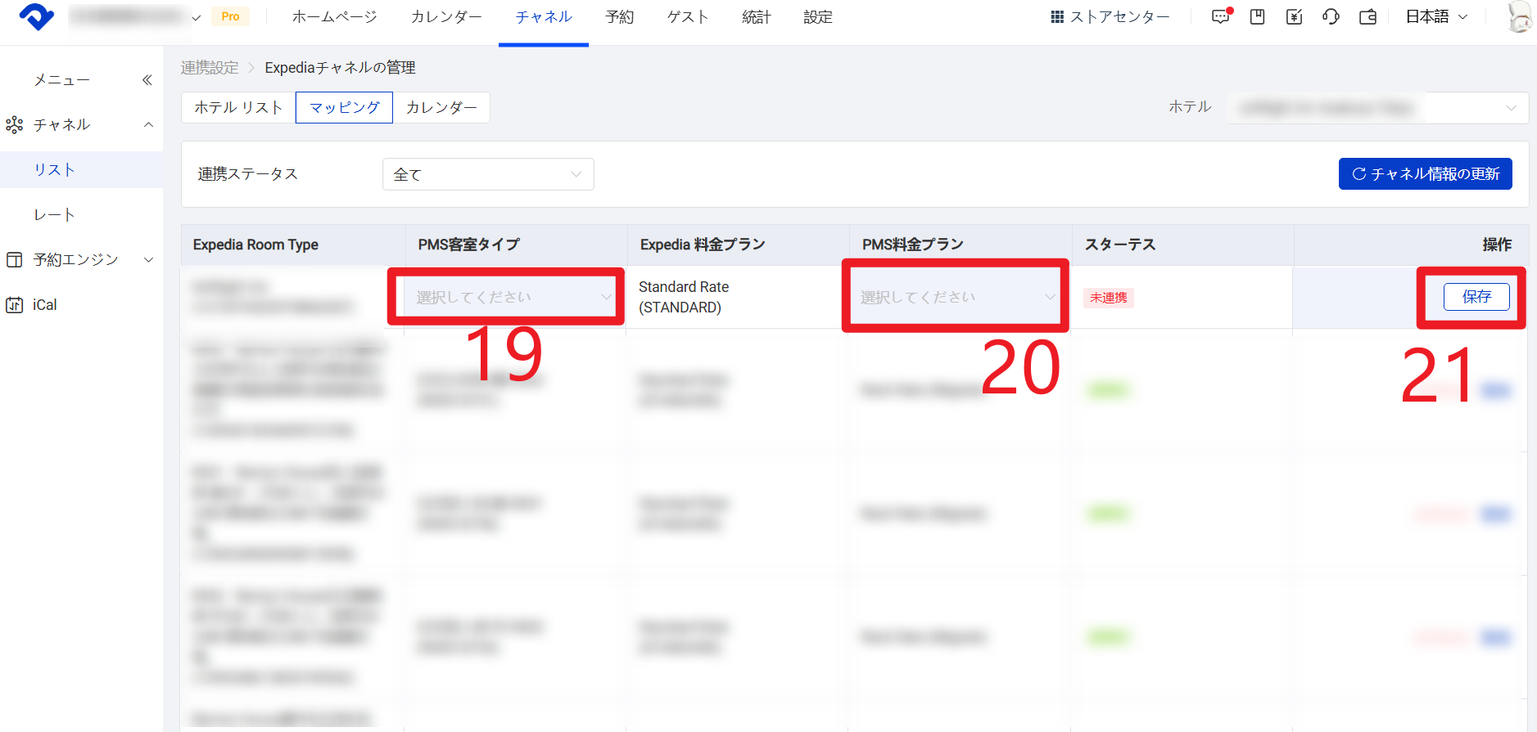Open the 連携ステータス filter dropdown showing 全て
1537x732 pixels.
click(x=488, y=174)
